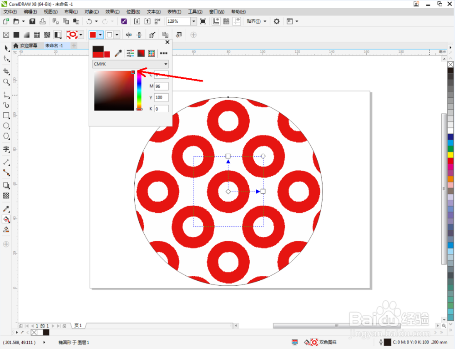
Task: Expand the back color picker dropdown
Action: point(117,35)
